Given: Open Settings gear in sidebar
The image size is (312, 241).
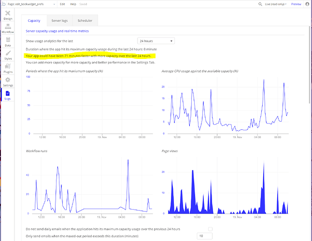Looking at the screenshot, I should (8, 82).
